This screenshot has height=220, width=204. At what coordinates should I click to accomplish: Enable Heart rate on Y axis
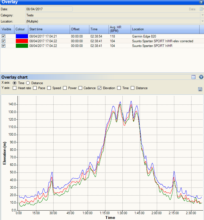[15, 88]
